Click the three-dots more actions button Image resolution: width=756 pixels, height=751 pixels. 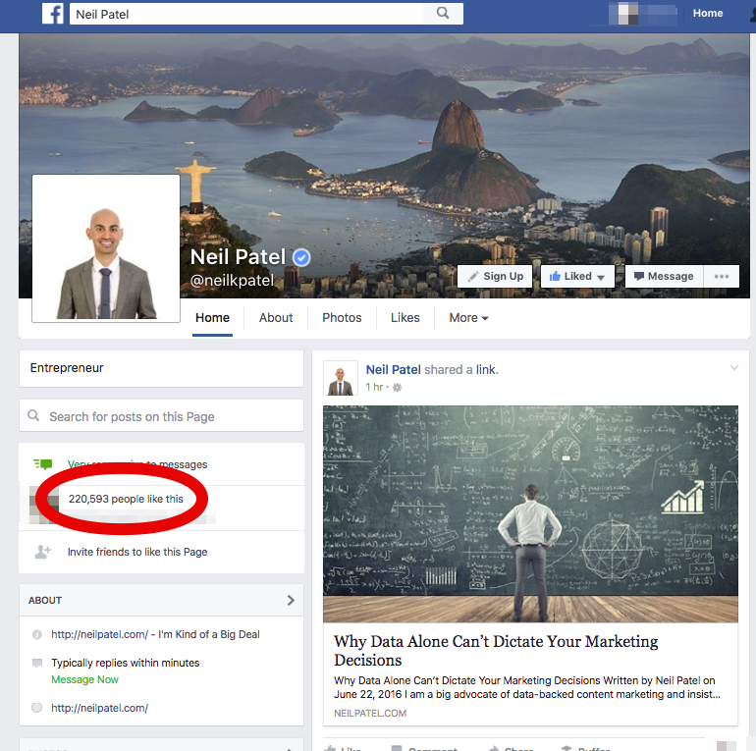(x=721, y=276)
